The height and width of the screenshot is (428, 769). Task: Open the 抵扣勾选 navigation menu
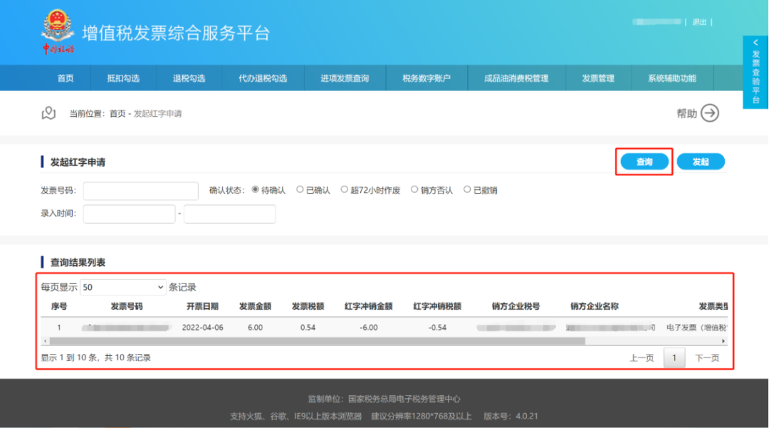coord(123,78)
